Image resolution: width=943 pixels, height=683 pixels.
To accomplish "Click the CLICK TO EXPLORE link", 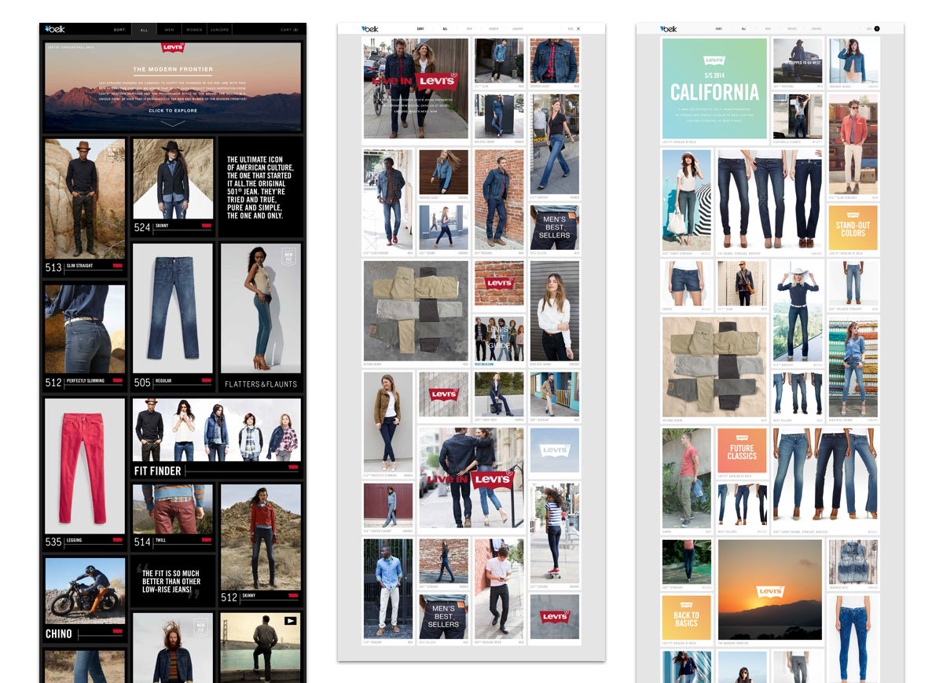I will (173, 111).
